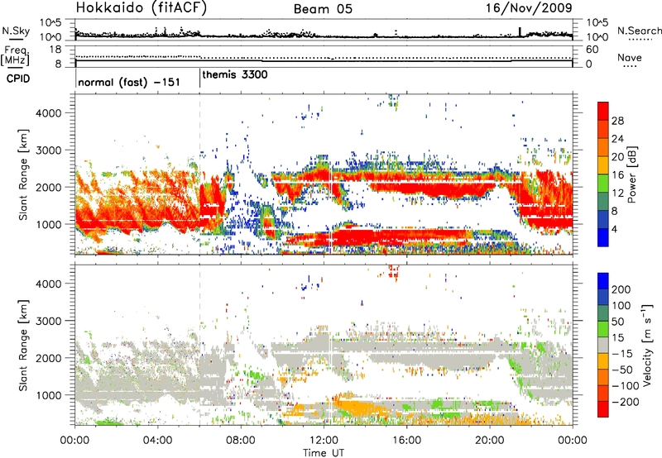662x458 pixels.
Task: Click the green segment of the Power color bar near 12
Action: (603, 183)
